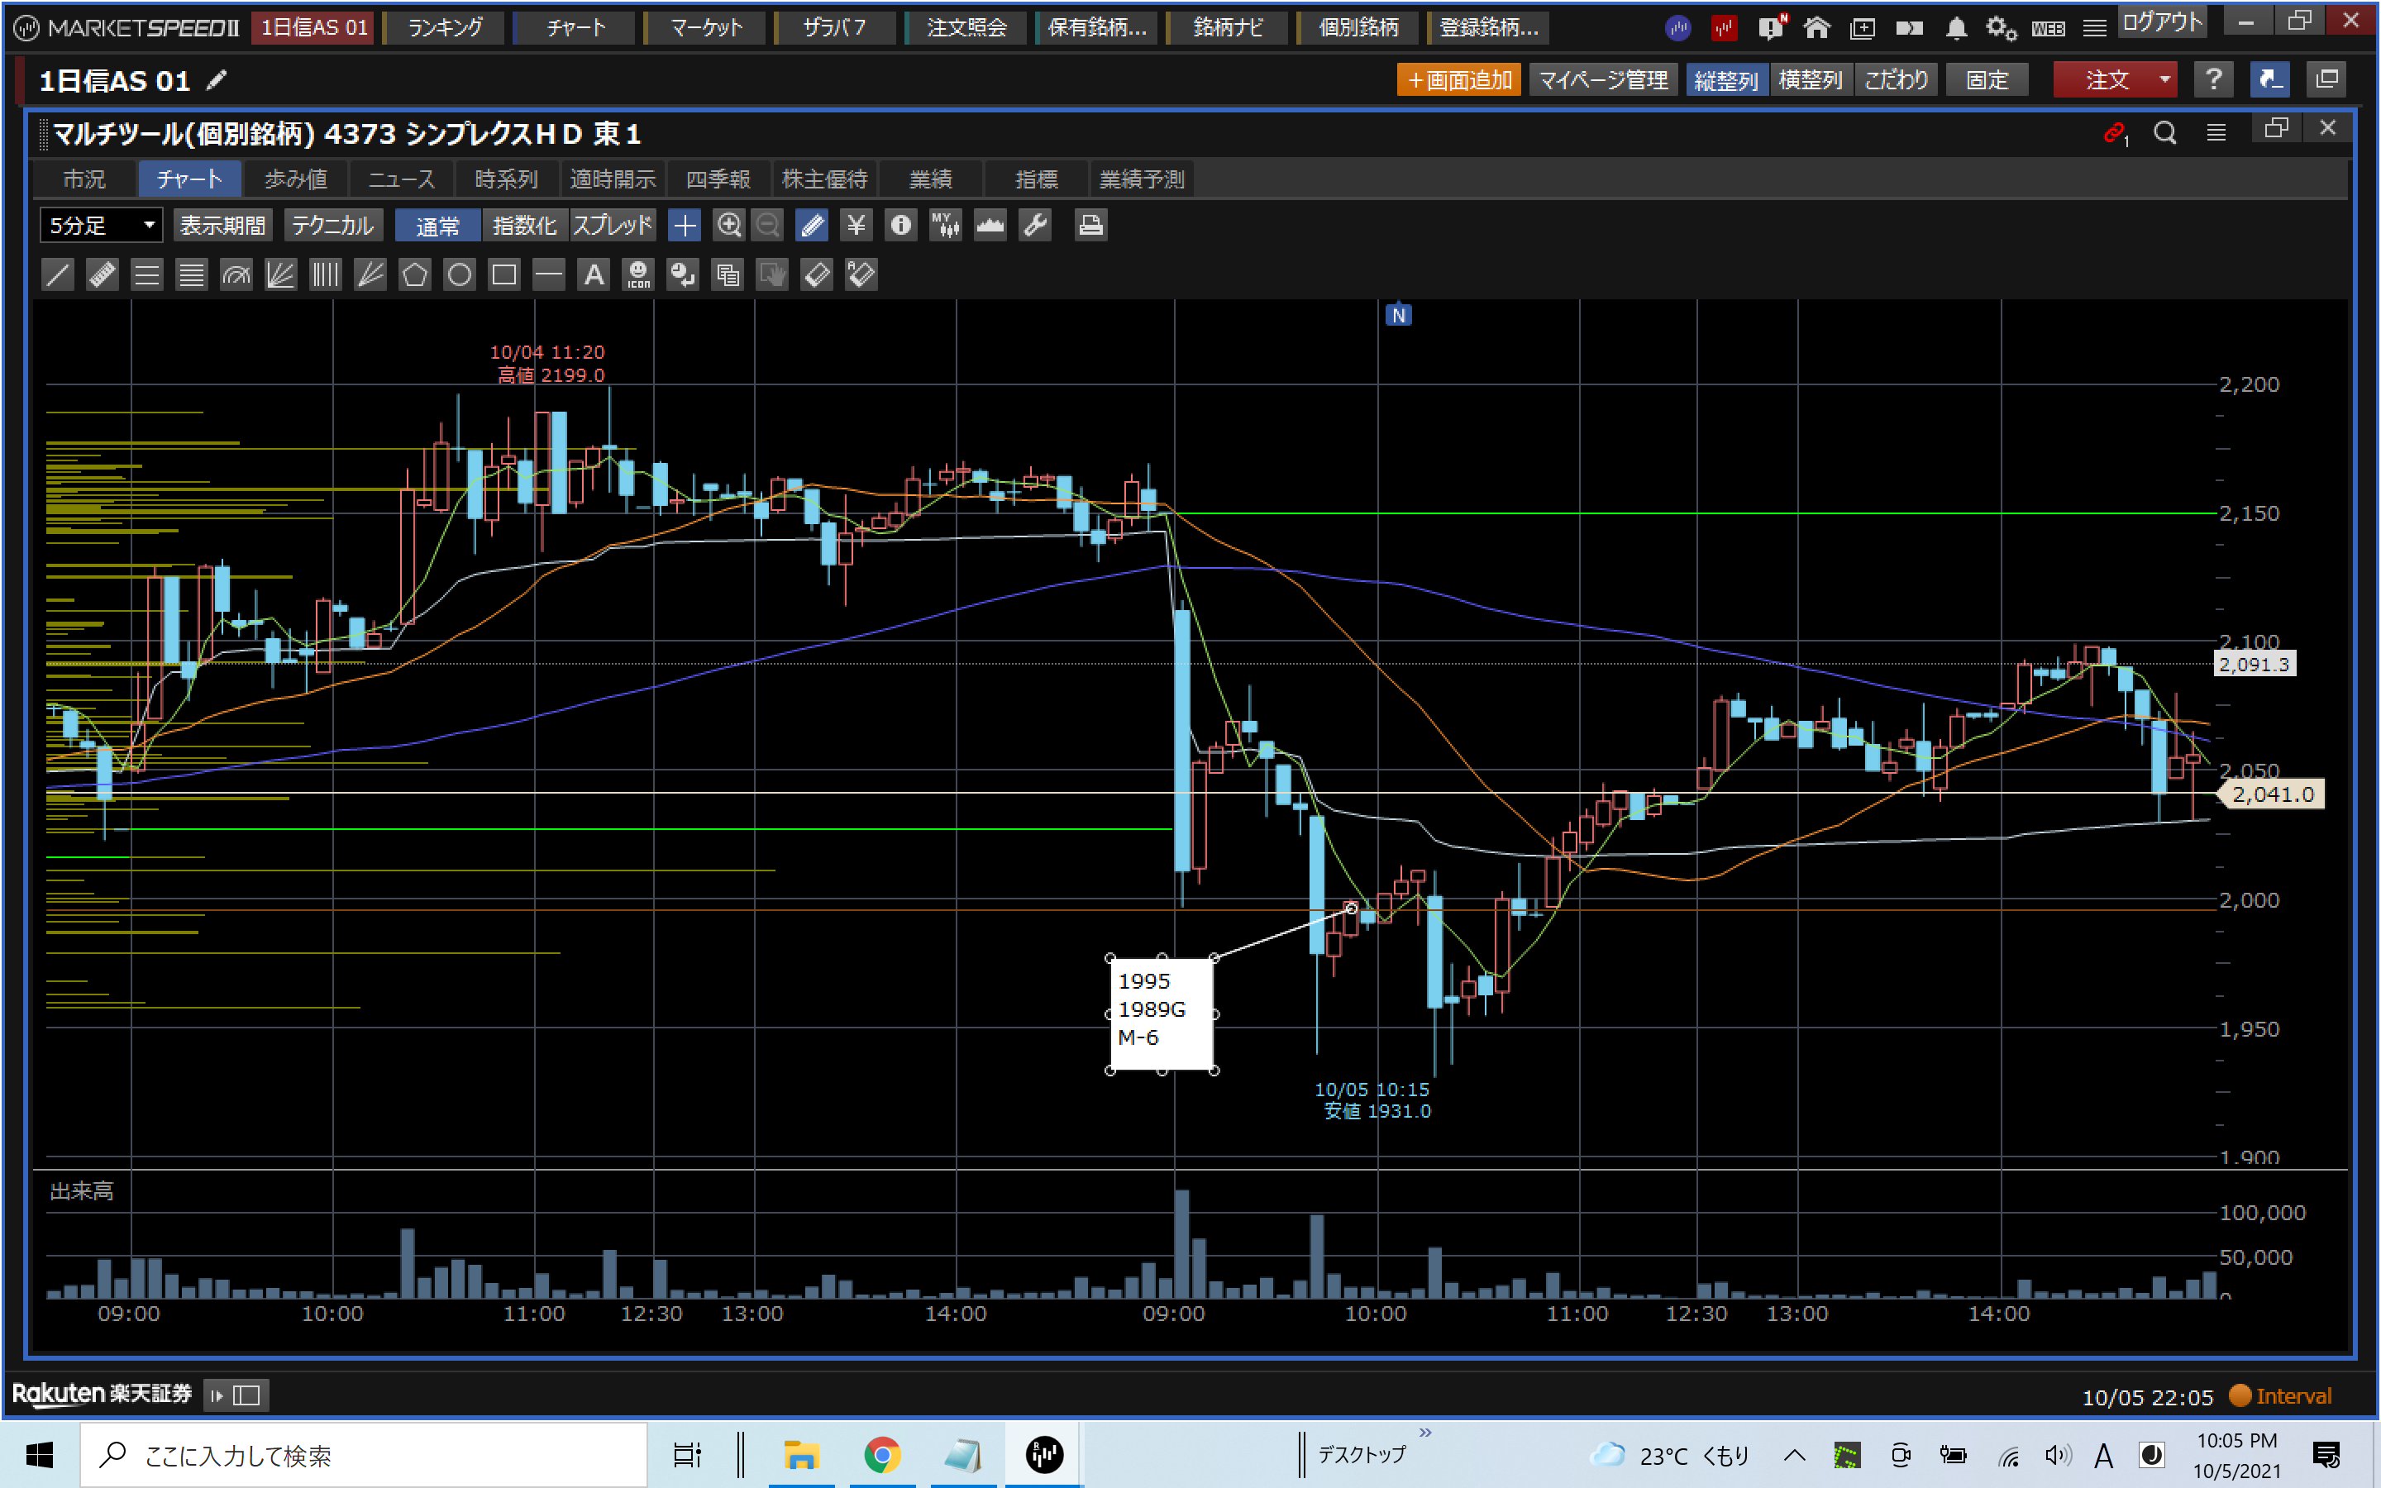
Task: Click the zoom in magnifier icon
Action: coord(728,226)
